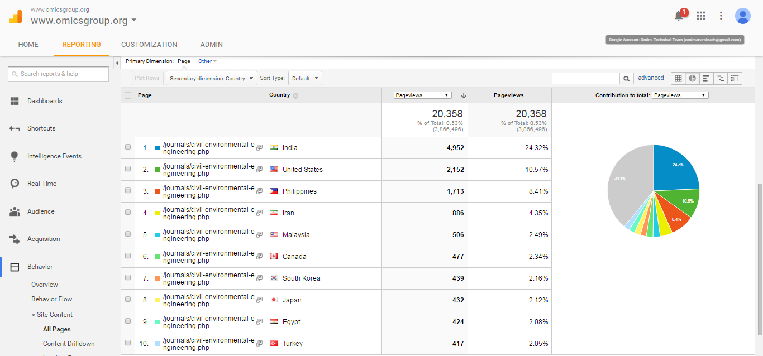Open the www.omicsgroup.org property selector
Viewport: 763px width, 356px height.
coord(83,21)
